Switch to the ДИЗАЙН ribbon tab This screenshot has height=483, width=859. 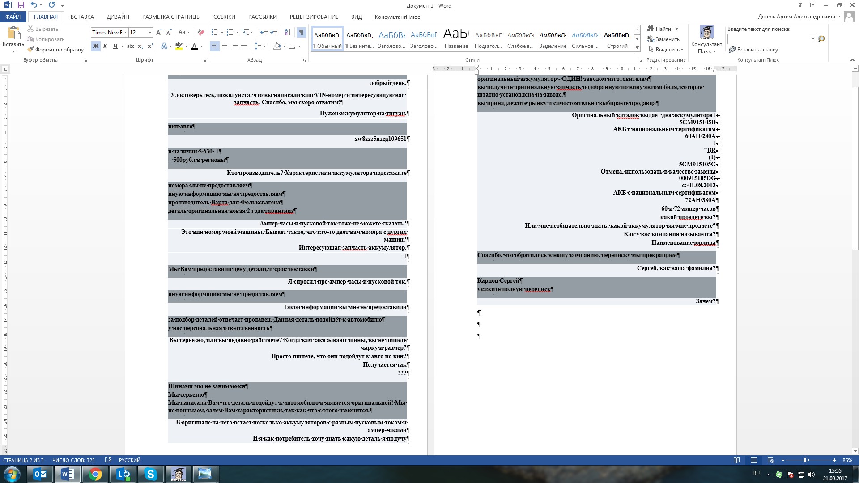click(x=118, y=17)
